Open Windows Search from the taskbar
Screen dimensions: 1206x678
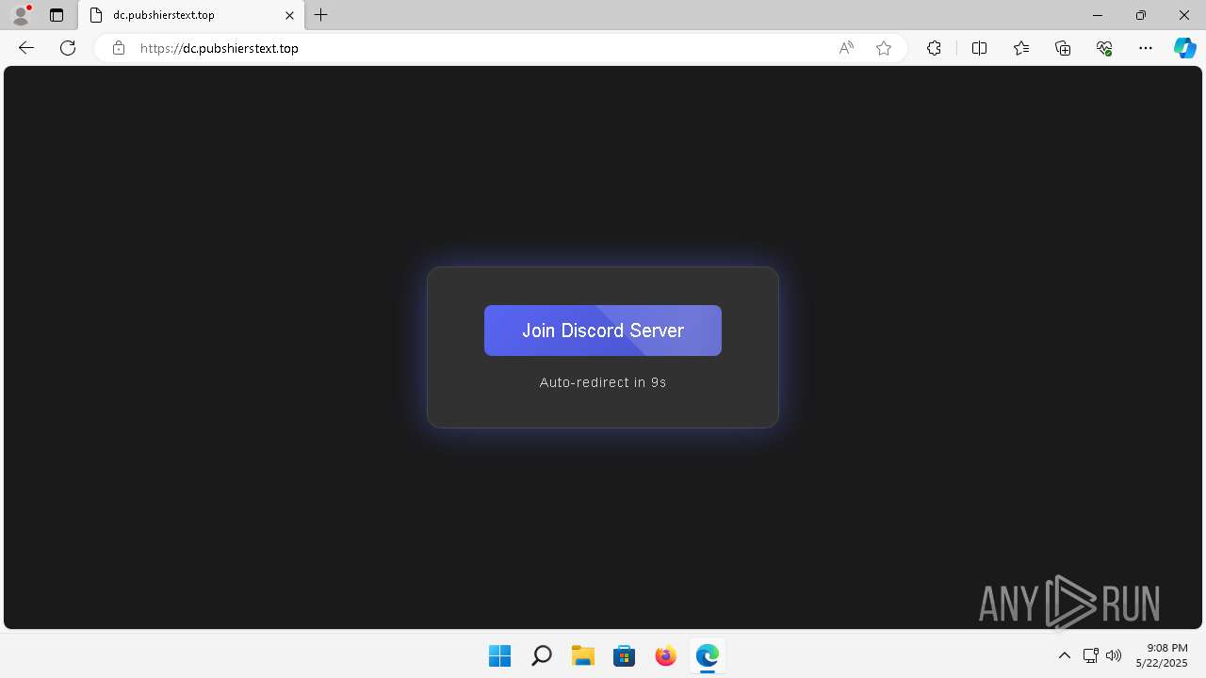541,655
